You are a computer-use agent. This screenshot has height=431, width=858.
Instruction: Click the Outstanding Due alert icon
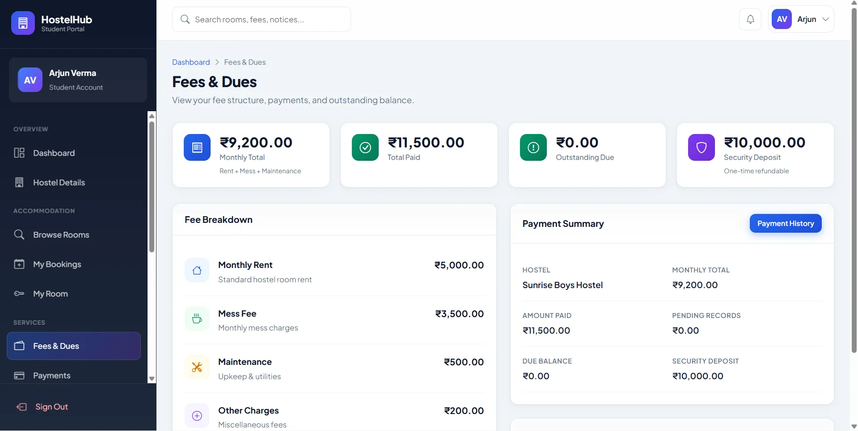(533, 147)
